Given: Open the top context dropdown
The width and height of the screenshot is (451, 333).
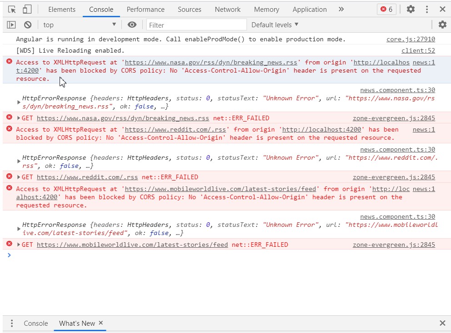Looking at the screenshot, I should coord(80,25).
